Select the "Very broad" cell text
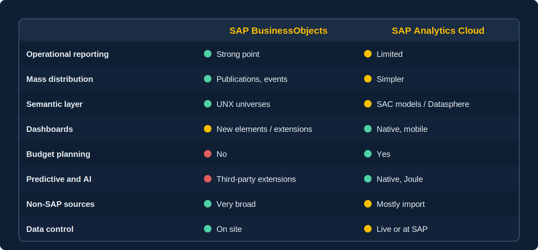The height and width of the screenshot is (250, 538). [236, 204]
